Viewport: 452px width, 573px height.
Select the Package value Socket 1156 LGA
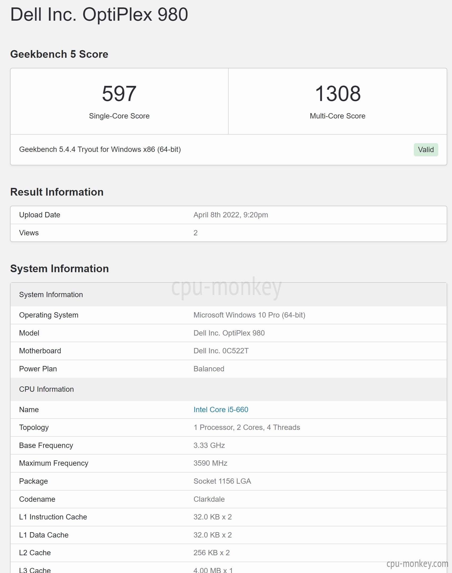[222, 481]
